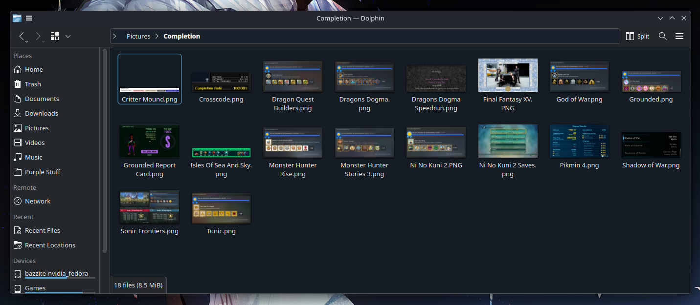Image resolution: width=700 pixels, height=305 pixels.
Task: Open the bazzite-nvidia_fedora device
Action: [x=55, y=274]
